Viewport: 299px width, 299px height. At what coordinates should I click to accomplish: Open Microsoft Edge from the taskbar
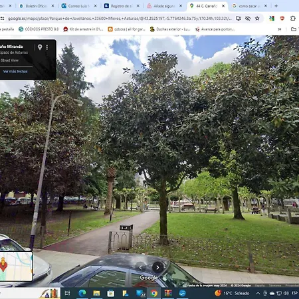[x=82, y=293]
